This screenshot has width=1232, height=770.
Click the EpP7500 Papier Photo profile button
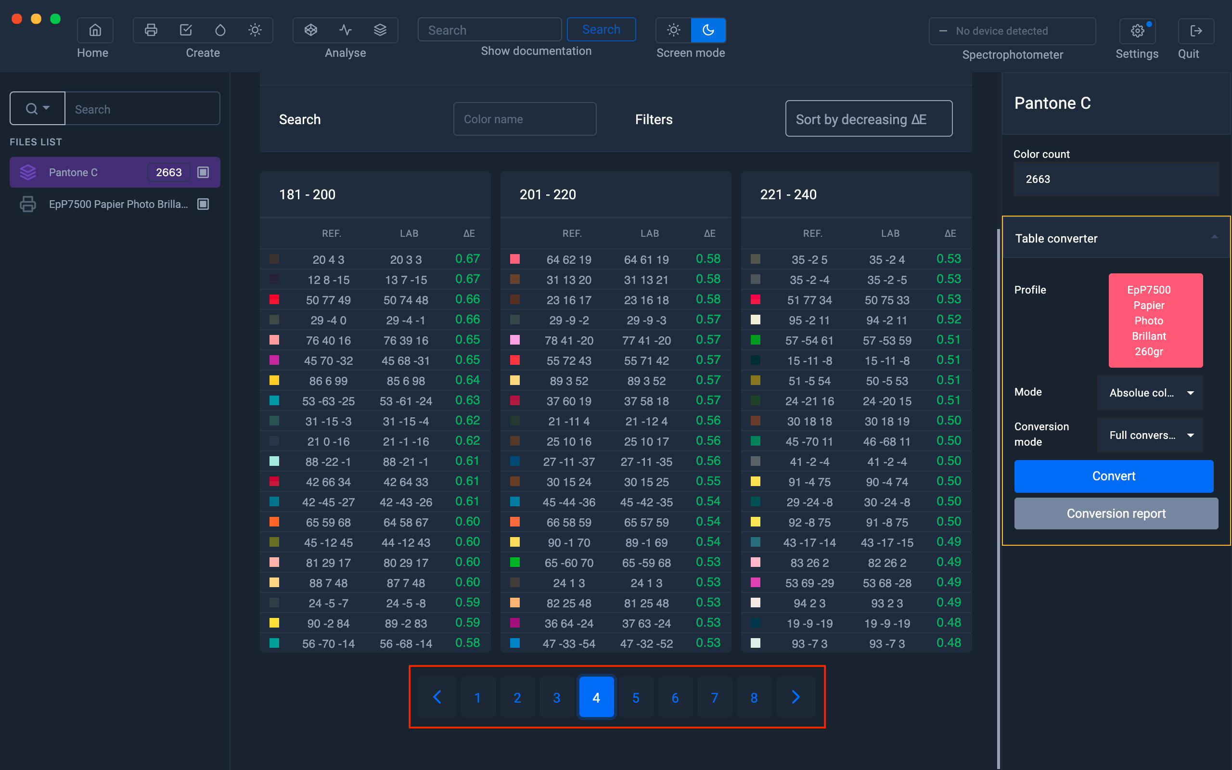click(x=1155, y=321)
